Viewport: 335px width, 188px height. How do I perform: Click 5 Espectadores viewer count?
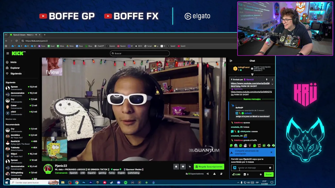click(x=195, y=174)
